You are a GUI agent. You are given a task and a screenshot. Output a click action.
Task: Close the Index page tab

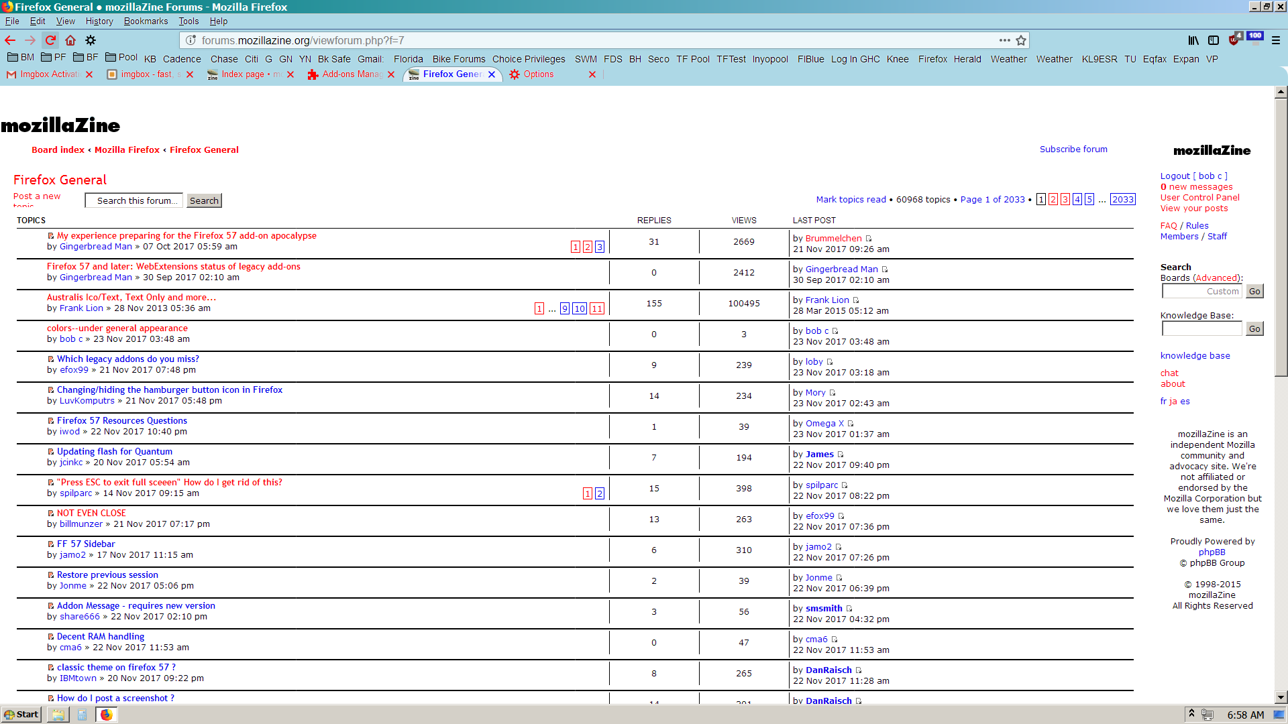click(290, 74)
